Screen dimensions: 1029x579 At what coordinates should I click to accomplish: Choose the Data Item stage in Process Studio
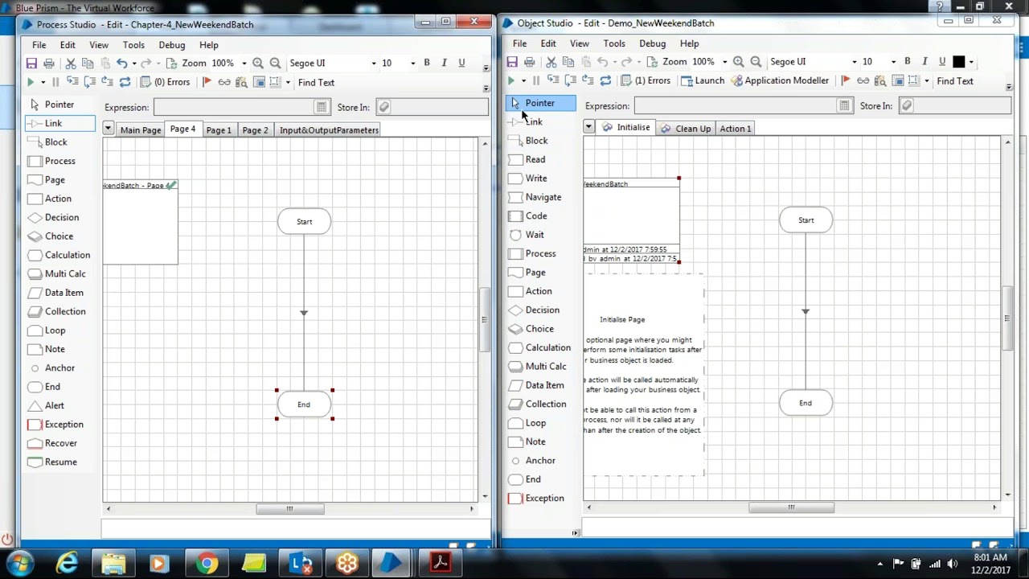(x=55, y=293)
